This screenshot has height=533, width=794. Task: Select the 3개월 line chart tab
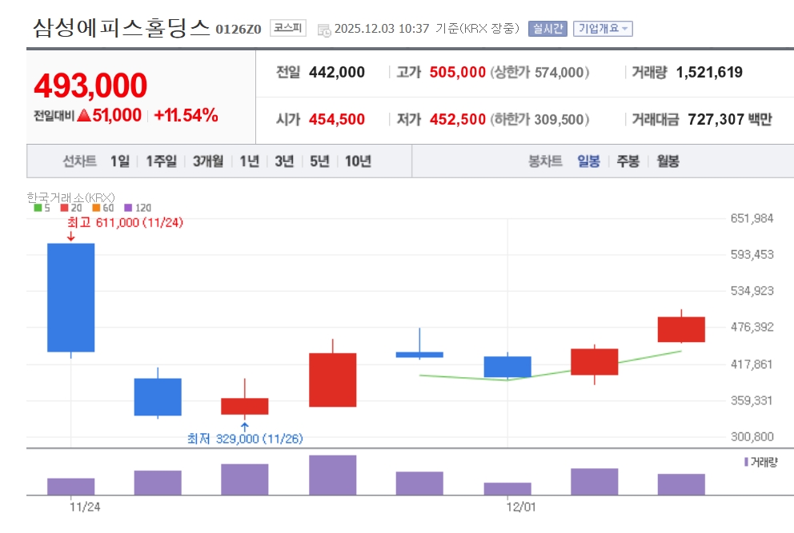[208, 161]
